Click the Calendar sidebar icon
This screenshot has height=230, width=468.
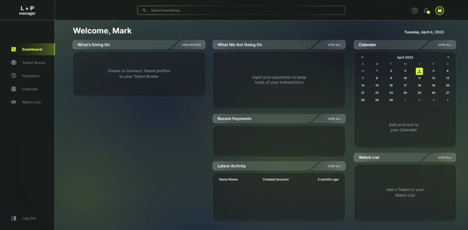tap(14, 89)
